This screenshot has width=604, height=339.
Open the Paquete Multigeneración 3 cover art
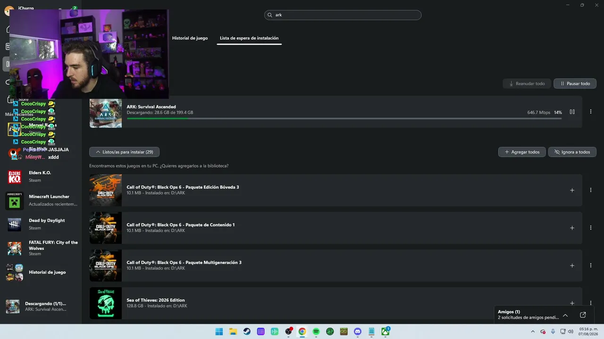106,266
